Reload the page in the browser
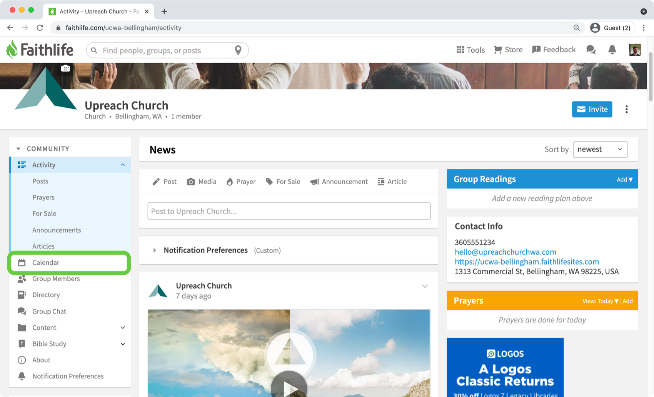654x397 pixels. click(40, 28)
